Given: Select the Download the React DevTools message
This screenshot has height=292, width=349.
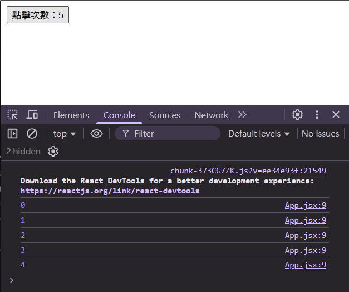Looking at the screenshot, I should click(167, 181).
